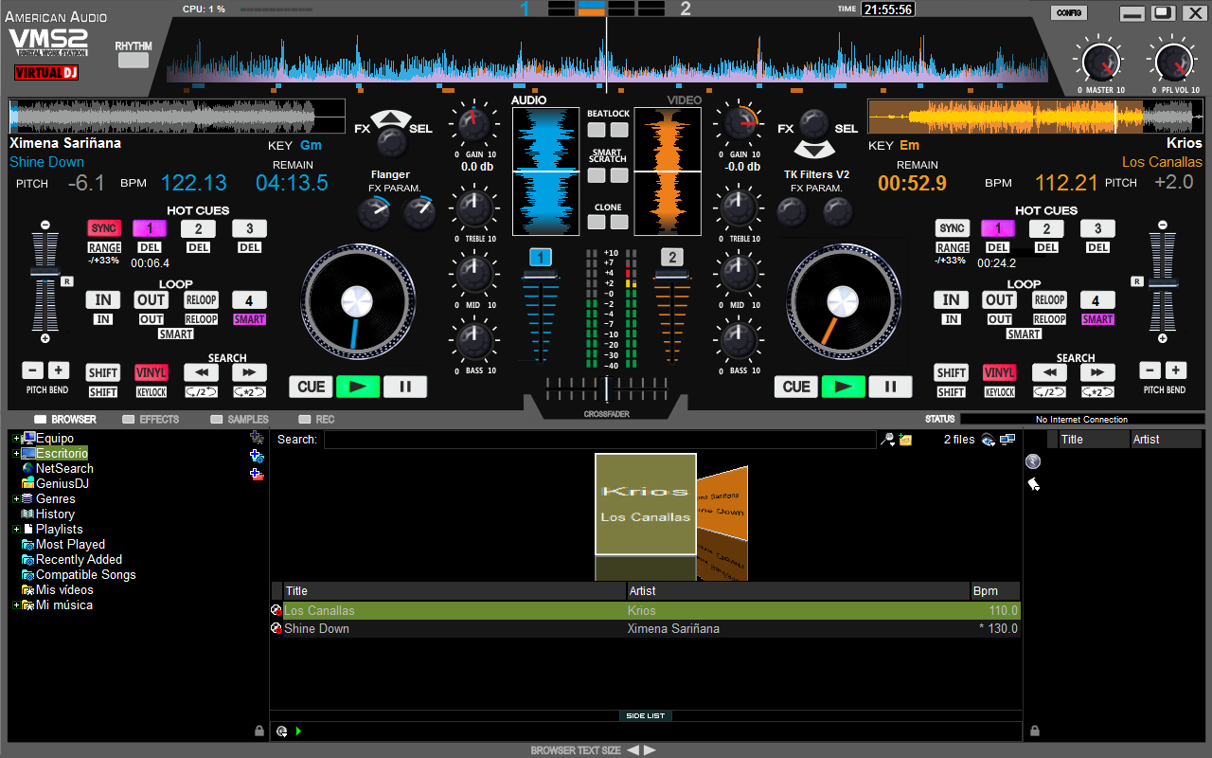Decrease browser text size arrow
Image resolution: width=1212 pixels, height=758 pixels.
tap(633, 750)
